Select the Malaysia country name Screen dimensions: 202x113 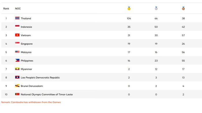tap(26, 52)
